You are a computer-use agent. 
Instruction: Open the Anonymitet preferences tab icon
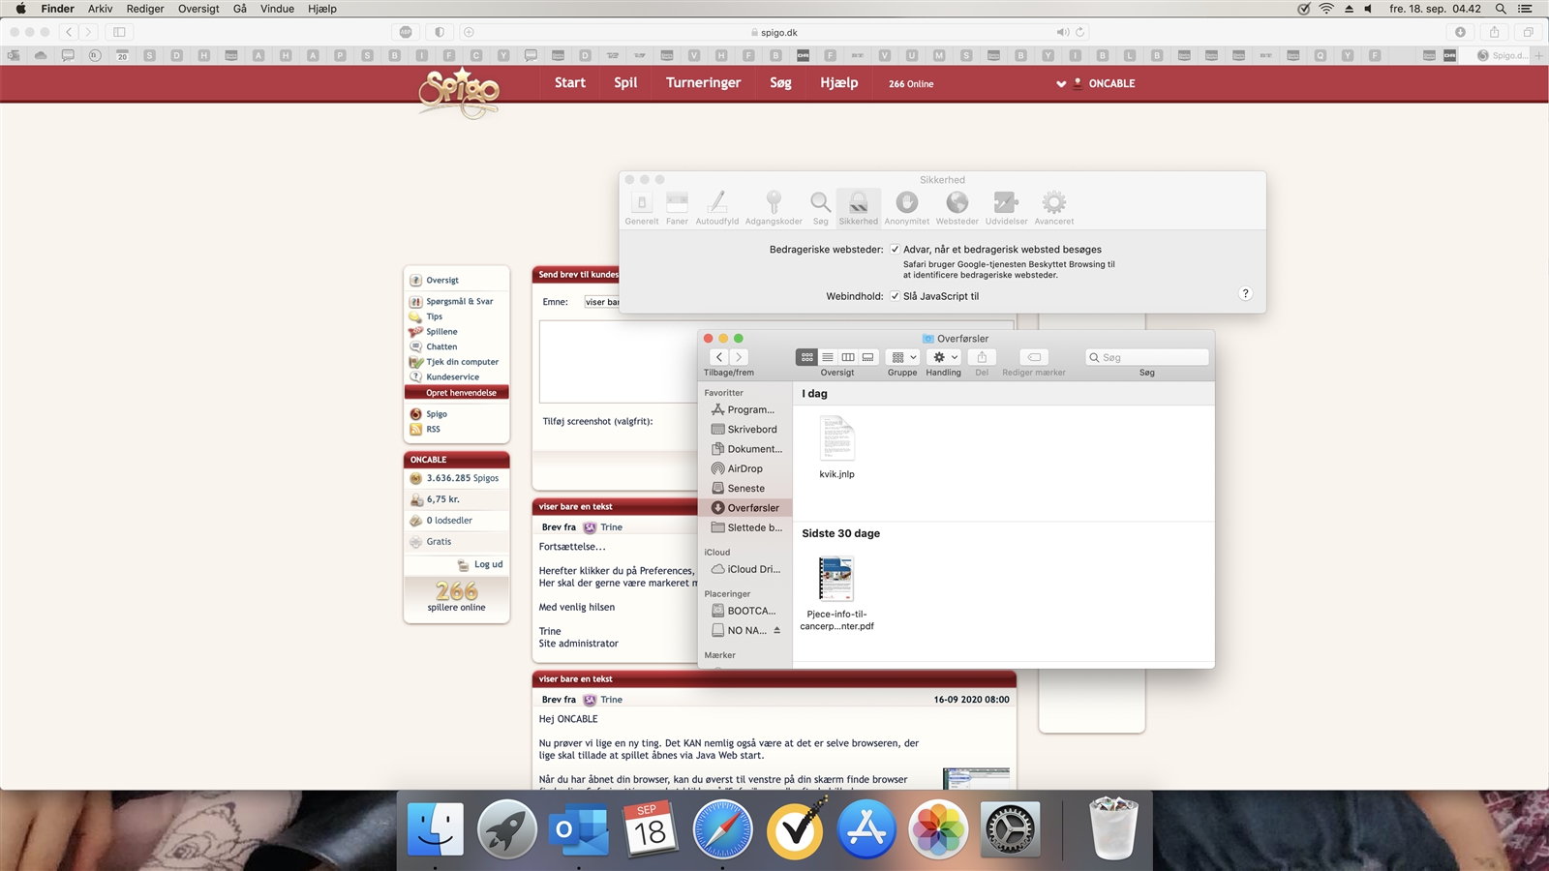point(906,202)
